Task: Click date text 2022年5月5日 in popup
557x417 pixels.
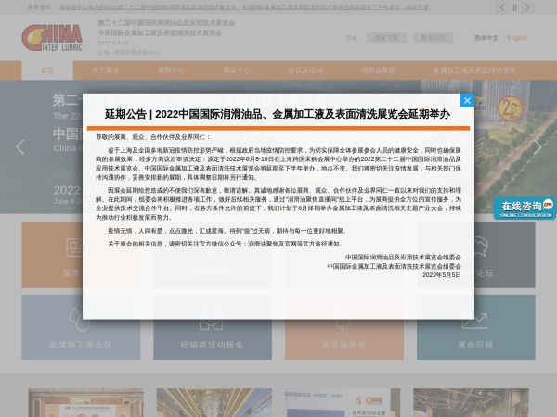Action: (x=442, y=275)
